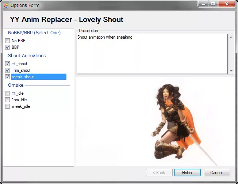Enable the sneak_idle checkbox
The image size is (238, 184).
[x=7, y=106]
